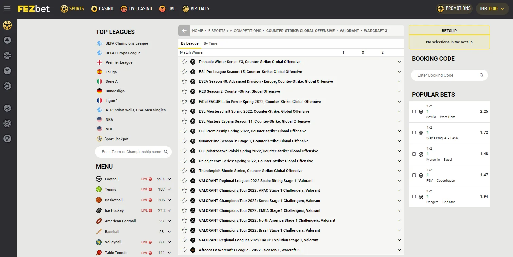Select the spade casino icon in sidebar
This screenshot has height=257, width=513.
(7, 40)
